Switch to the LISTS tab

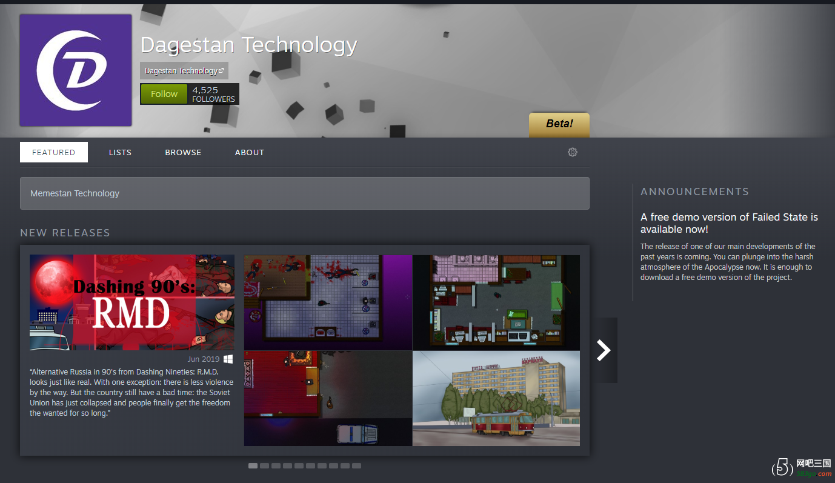pyautogui.click(x=120, y=152)
